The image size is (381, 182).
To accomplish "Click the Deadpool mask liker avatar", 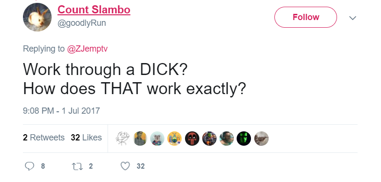I will click(x=192, y=139).
